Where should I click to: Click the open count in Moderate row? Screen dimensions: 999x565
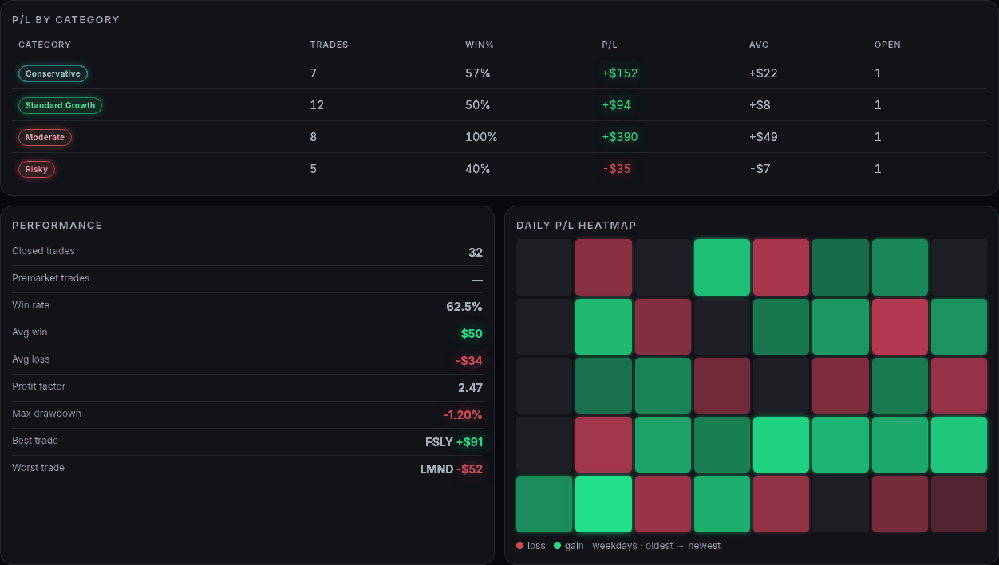click(878, 137)
